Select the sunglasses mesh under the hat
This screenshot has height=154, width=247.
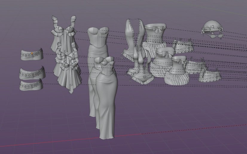216,36
